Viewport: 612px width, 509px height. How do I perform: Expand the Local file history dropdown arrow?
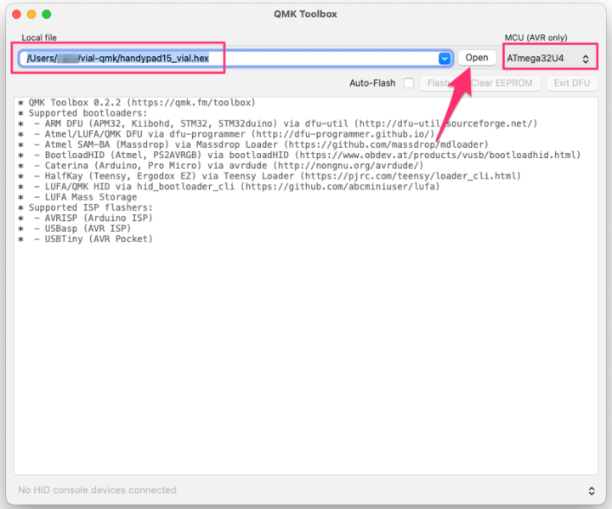[x=445, y=58]
